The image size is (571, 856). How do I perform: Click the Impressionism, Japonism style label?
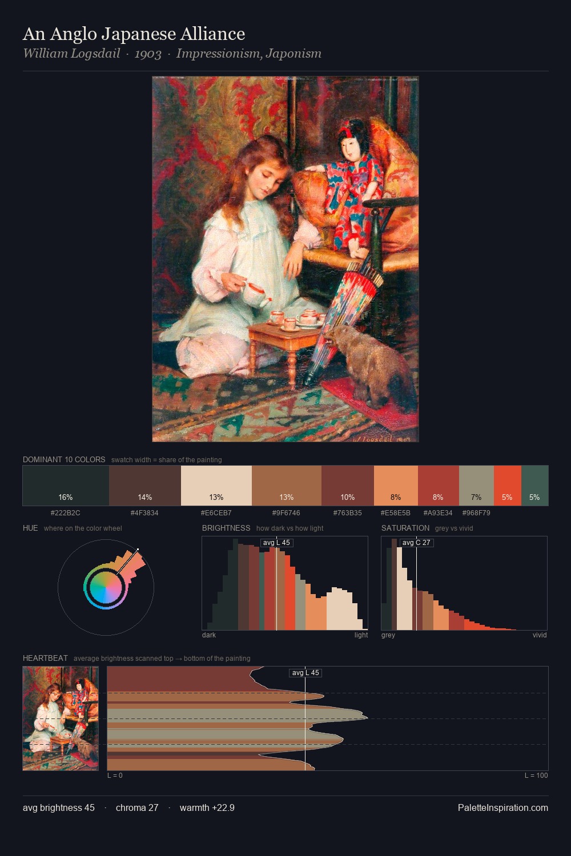249,54
